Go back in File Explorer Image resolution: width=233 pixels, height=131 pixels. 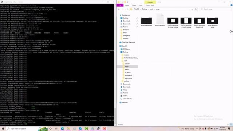tap(119, 9)
